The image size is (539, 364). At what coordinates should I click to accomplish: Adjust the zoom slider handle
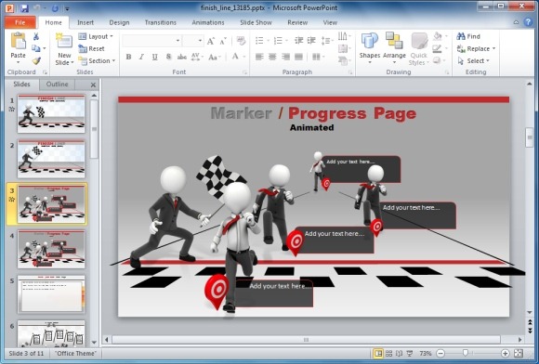click(x=465, y=354)
